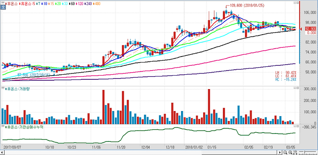Viewport: 318px width, 155px height.
Task: Click the LH 90.42% statistic
Action: [285, 72]
